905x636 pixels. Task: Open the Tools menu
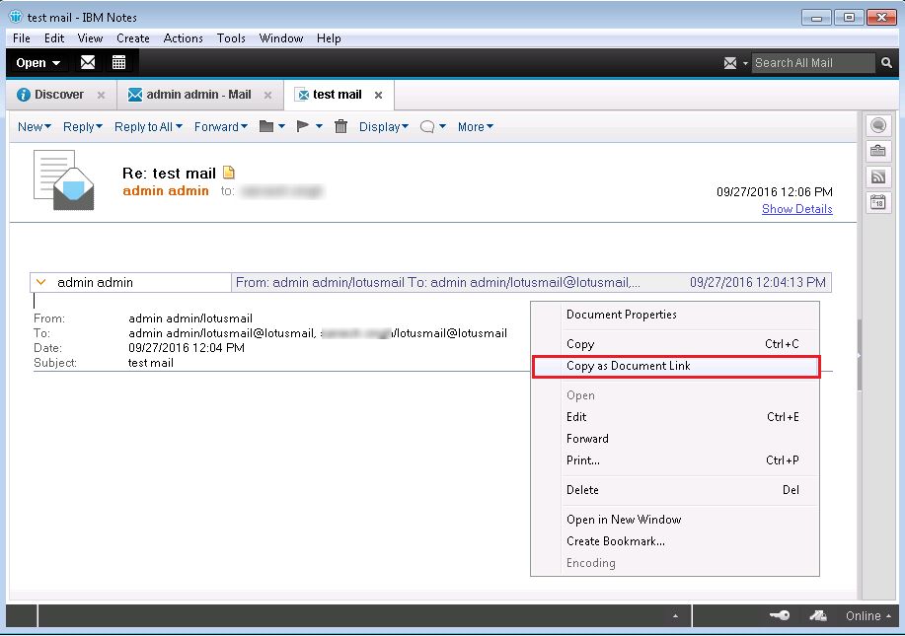click(231, 38)
